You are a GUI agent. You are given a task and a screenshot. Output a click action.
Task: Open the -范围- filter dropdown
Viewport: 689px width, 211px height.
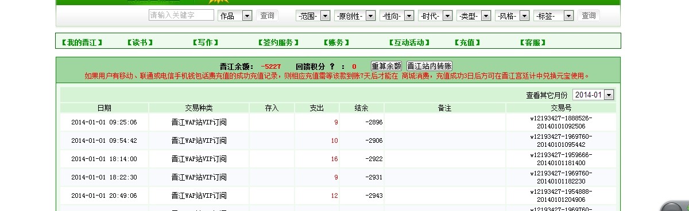pyautogui.click(x=313, y=16)
